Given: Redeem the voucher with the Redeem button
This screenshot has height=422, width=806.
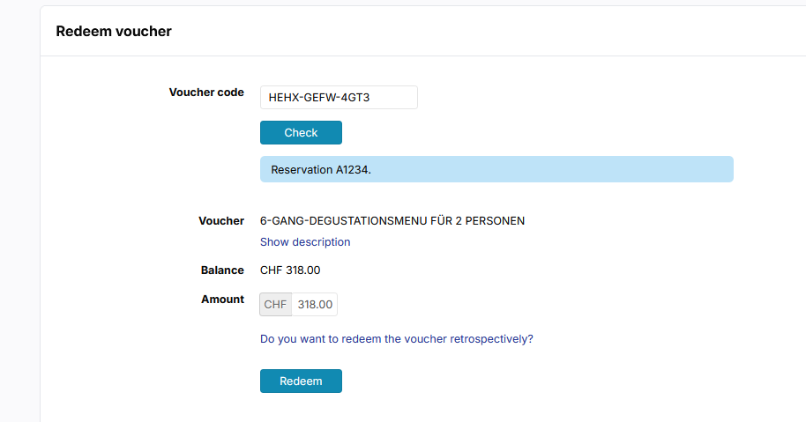Looking at the screenshot, I should coord(301,381).
